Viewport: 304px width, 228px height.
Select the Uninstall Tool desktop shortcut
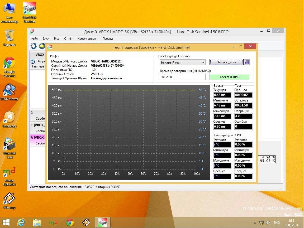[9, 148]
